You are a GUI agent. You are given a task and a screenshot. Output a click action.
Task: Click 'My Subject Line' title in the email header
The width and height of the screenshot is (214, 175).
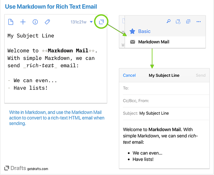(164, 75)
